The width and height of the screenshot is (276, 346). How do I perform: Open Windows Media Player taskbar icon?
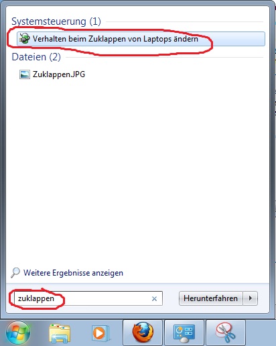click(100, 333)
